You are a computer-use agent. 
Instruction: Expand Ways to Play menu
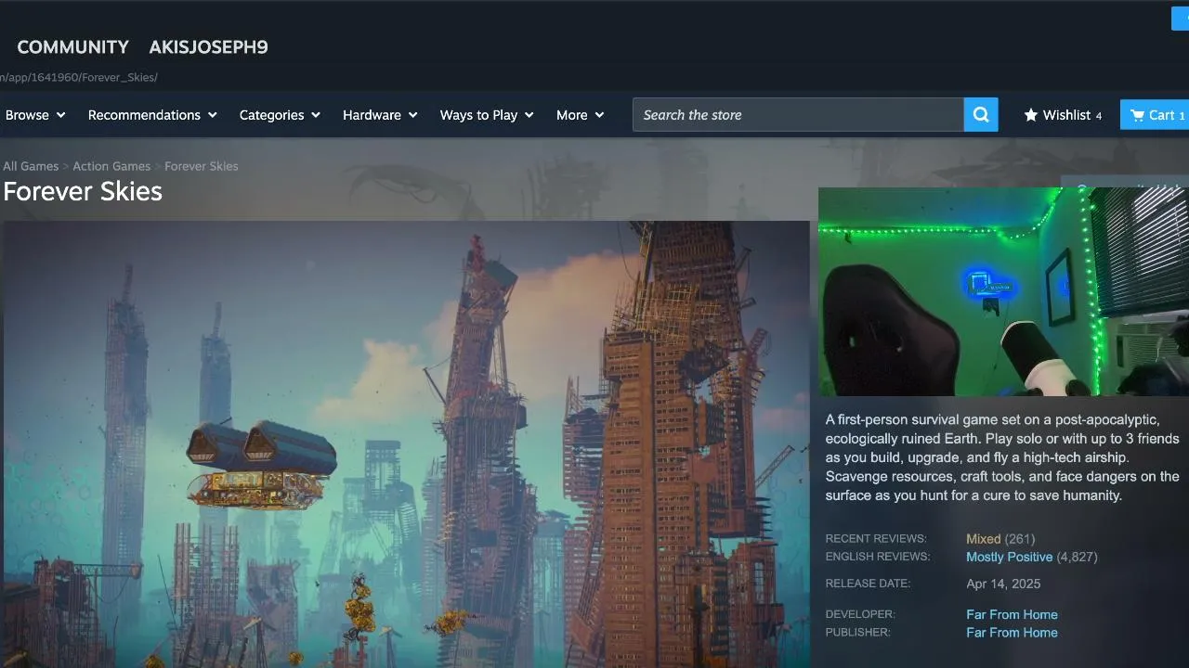[x=487, y=115]
